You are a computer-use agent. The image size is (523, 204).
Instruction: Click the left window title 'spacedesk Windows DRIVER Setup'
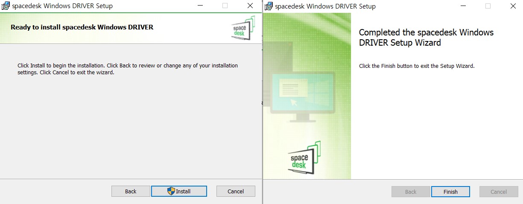(62, 6)
